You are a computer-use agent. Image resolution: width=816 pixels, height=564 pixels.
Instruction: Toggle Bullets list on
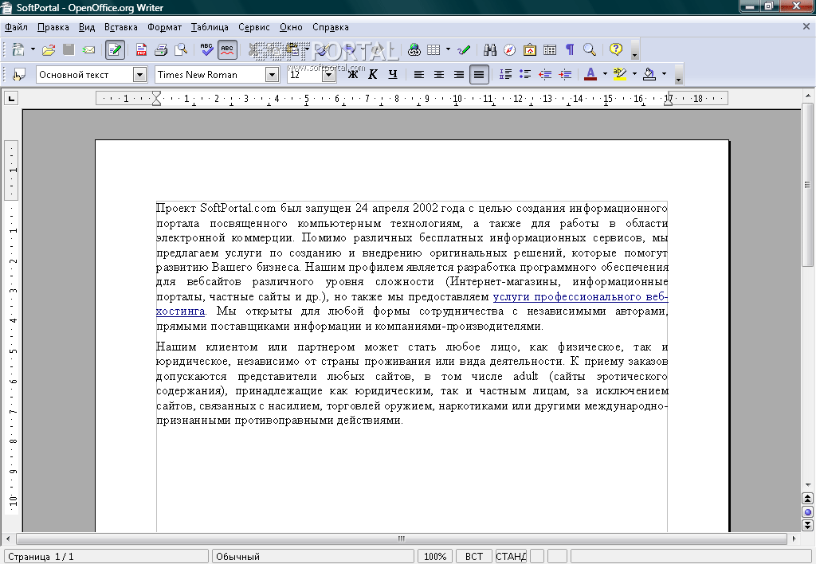coord(525,74)
